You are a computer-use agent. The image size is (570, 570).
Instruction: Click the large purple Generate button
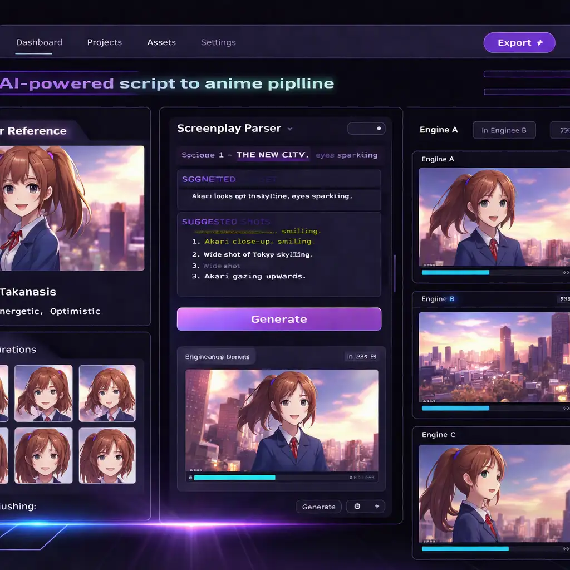tap(279, 319)
